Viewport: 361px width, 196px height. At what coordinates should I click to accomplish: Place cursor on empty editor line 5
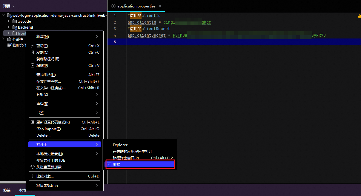pos(244,42)
